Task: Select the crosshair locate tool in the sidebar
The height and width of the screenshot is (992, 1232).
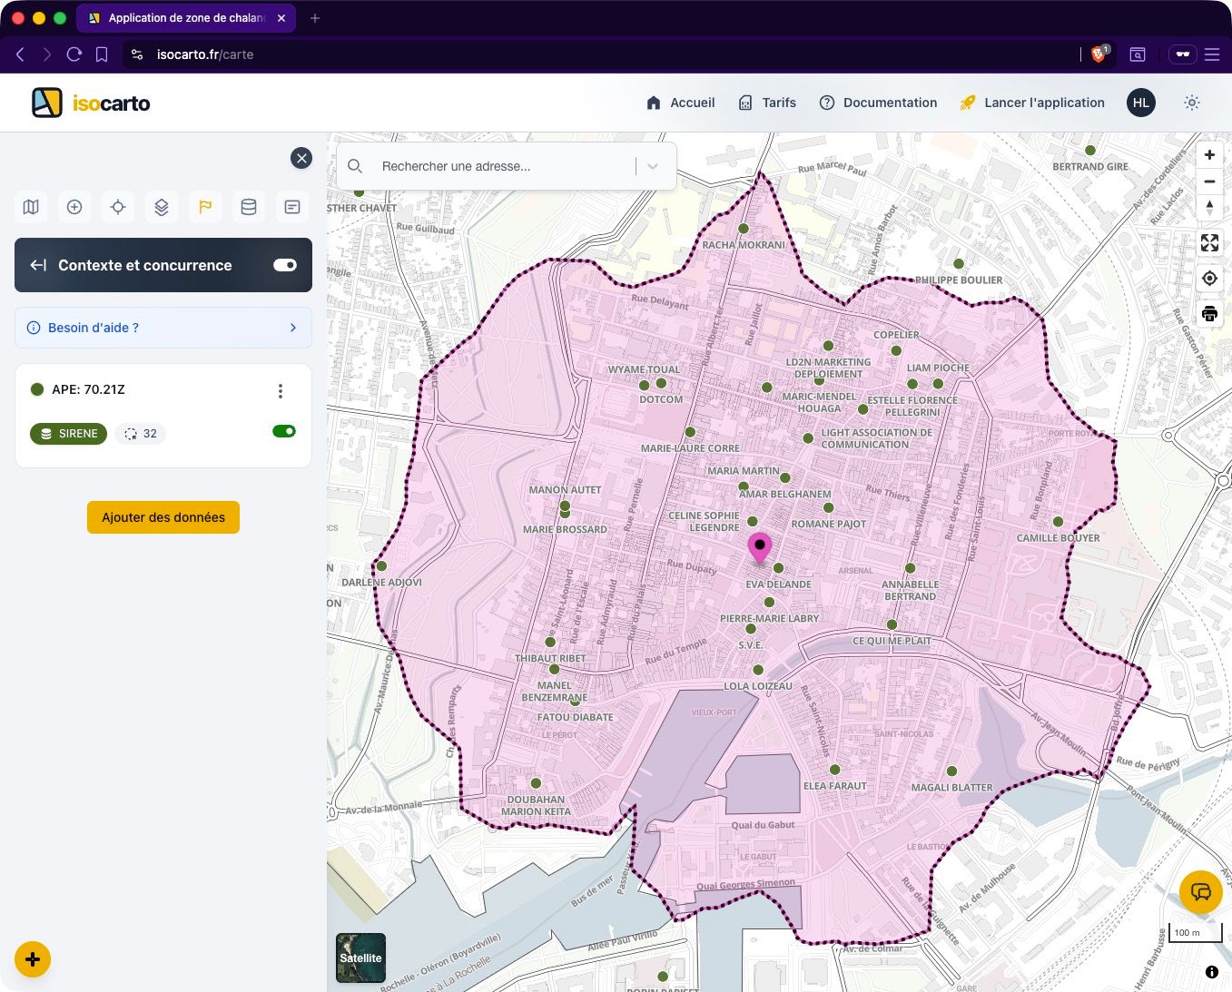Action: click(x=118, y=207)
